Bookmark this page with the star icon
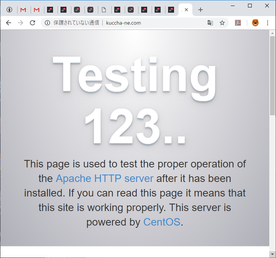 tap(222, 23)
